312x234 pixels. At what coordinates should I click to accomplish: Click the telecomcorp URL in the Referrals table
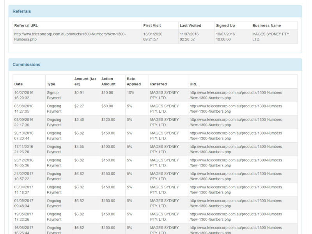(x=70, y=37)
